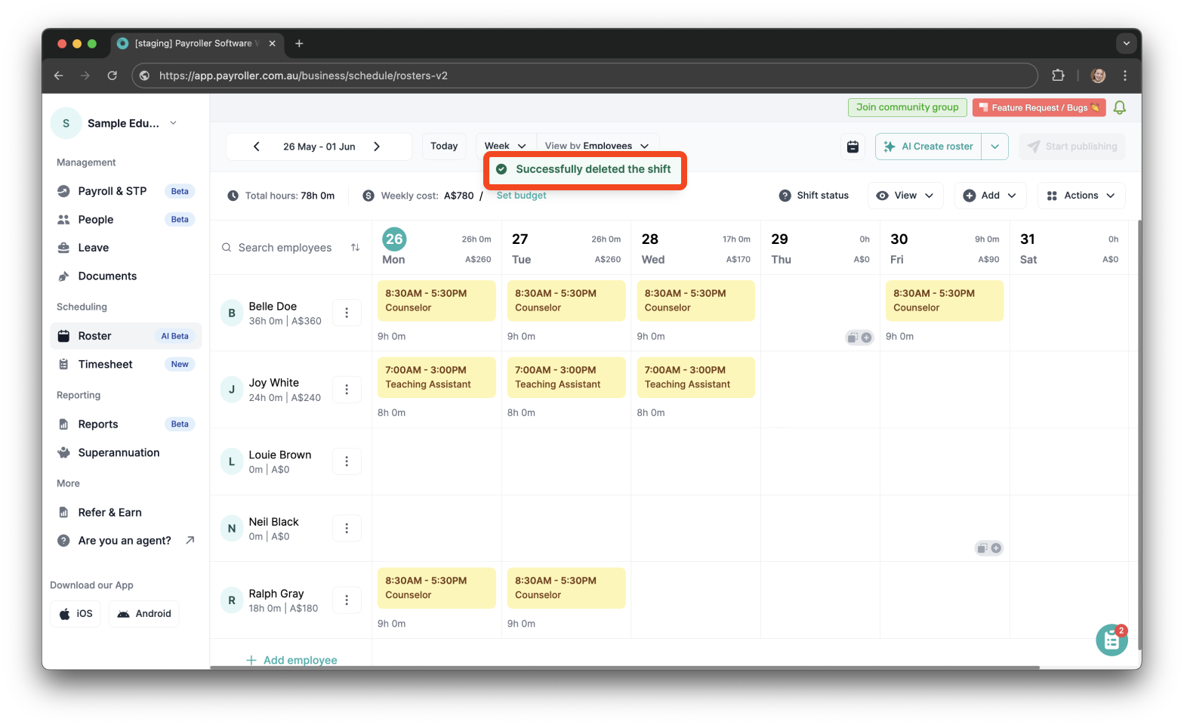Open Neil Black's three-dot options

[347, 529]
